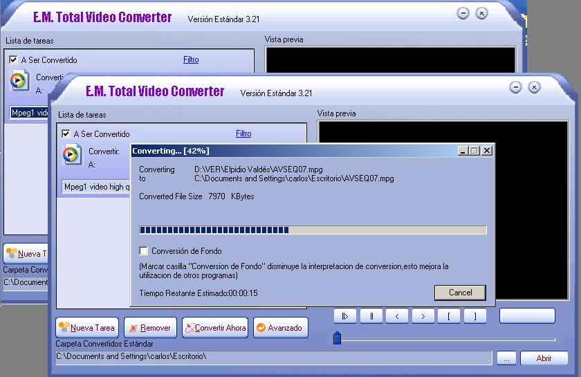
Task: Click media file icon in front task list
Action: 71,155
